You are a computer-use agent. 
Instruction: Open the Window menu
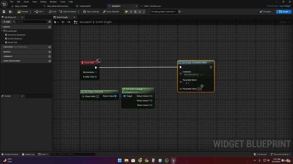[53, 2]
